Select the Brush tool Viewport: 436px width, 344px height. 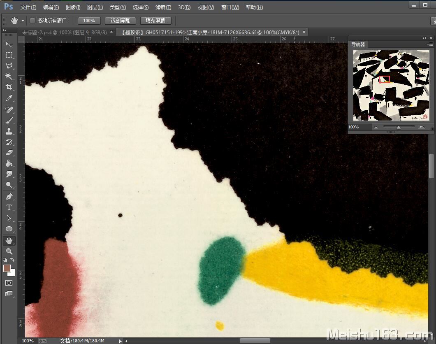[x=9, y=121]
